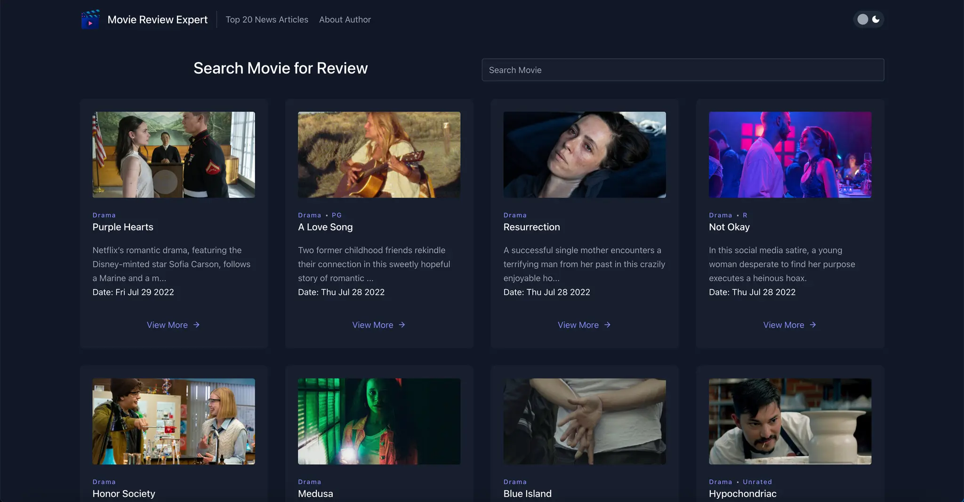
Task: Open the Medusa movie thumbnail
Action: click(379, 422)
